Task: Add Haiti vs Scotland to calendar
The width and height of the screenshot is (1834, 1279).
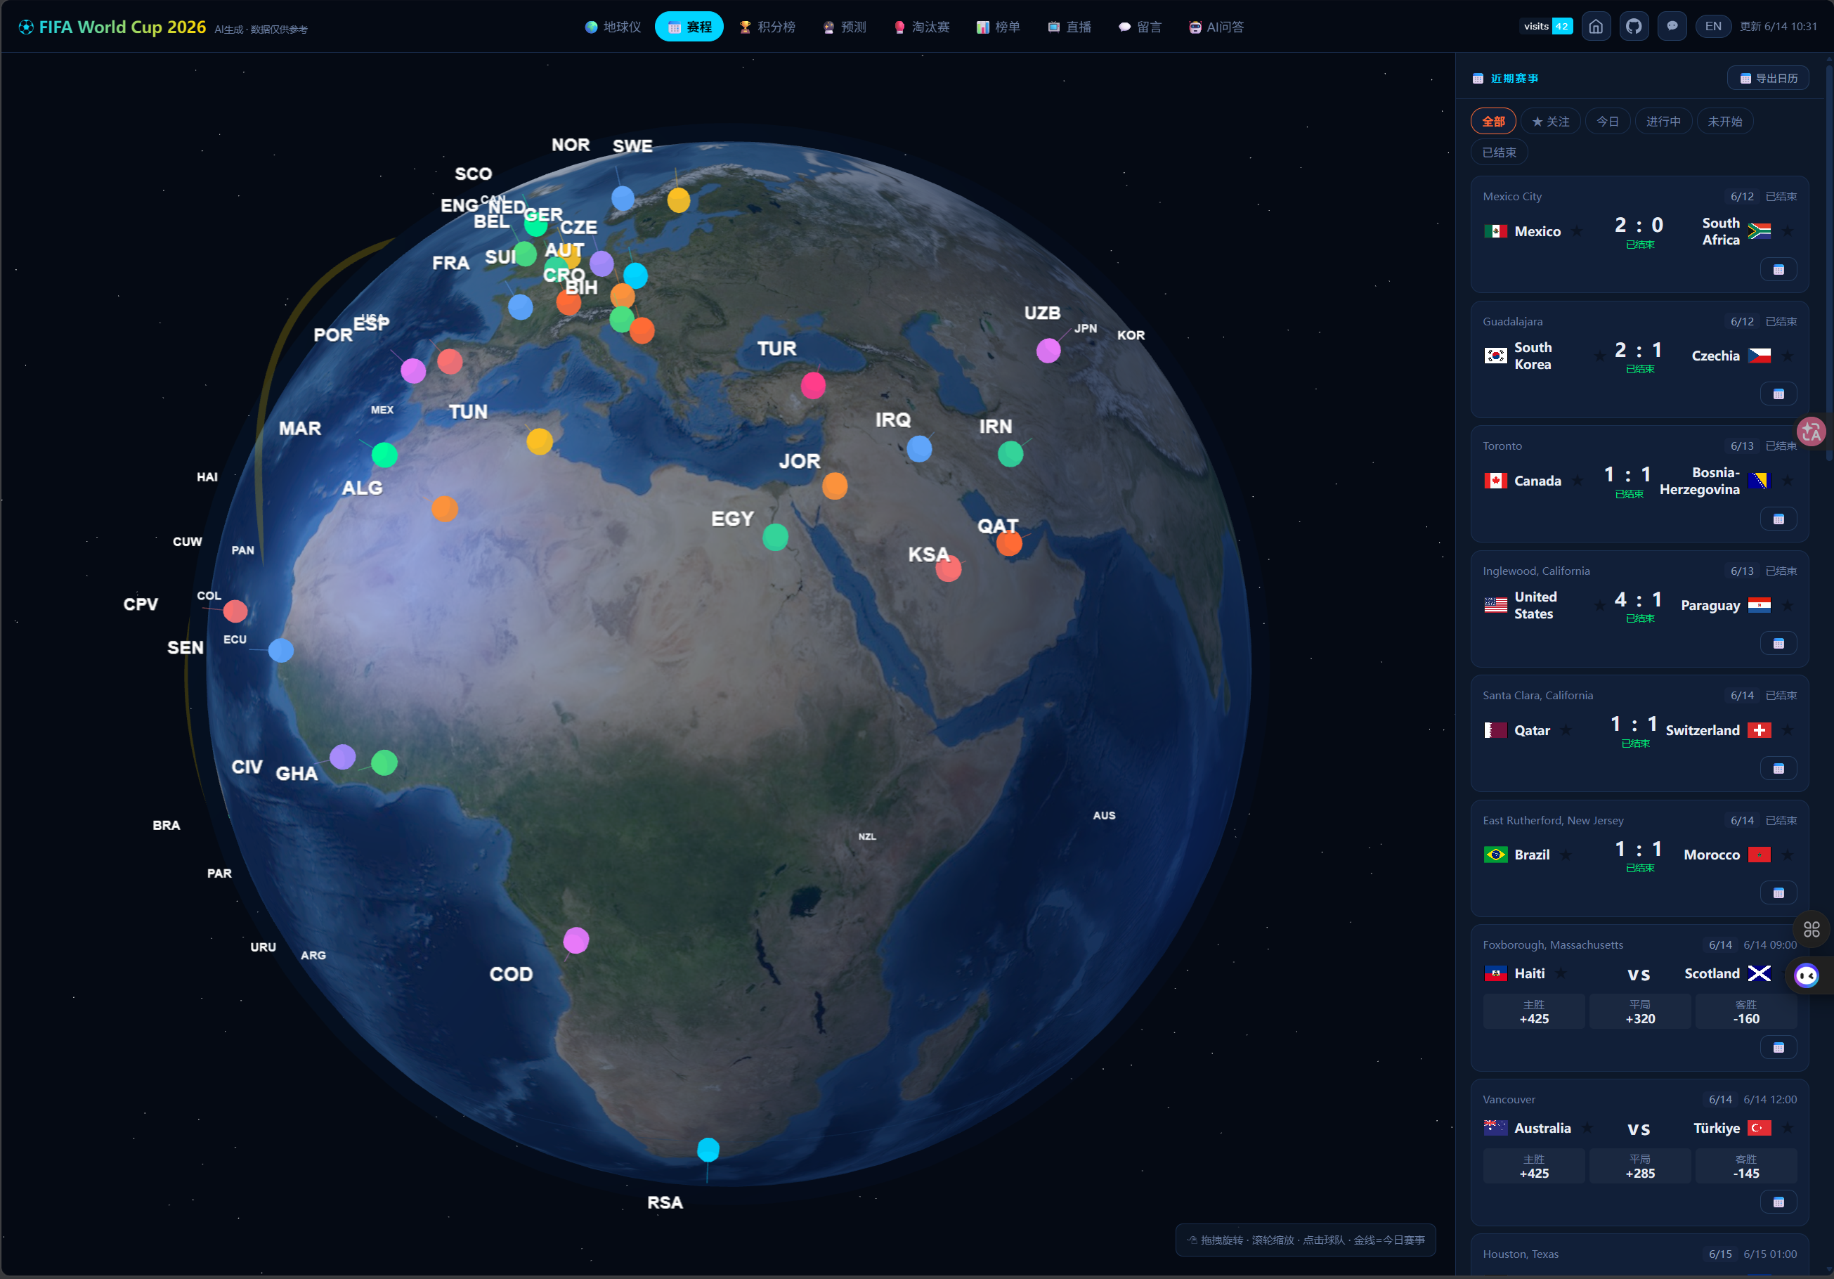Action: pos(1778,1047)
